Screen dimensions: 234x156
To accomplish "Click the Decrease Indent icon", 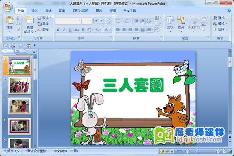I will click(x=136, y=21).
